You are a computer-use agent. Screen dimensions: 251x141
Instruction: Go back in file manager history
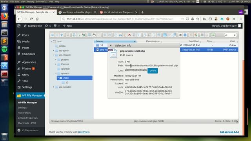click(x=52, y=35)
